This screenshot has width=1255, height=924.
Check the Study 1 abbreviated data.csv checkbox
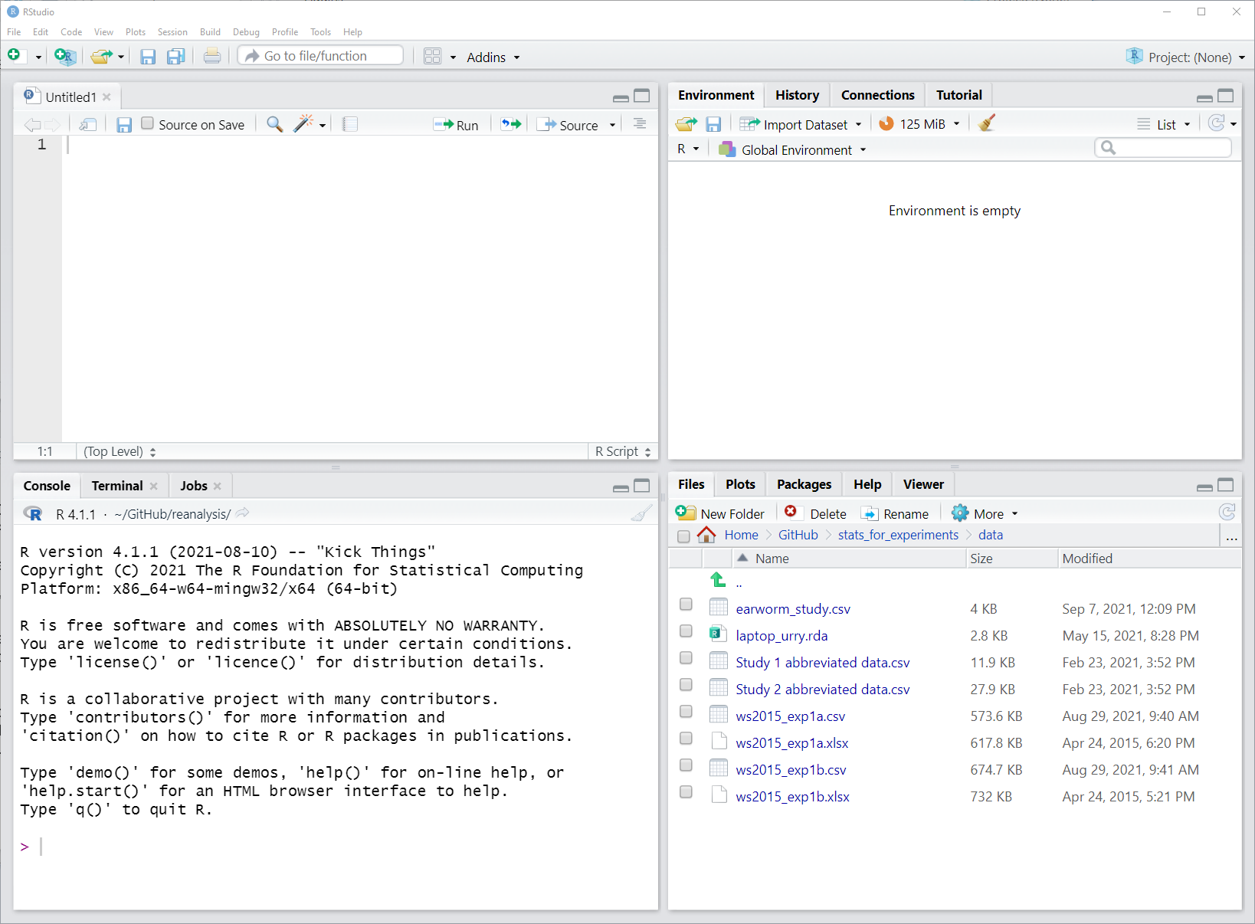(686, 658)
